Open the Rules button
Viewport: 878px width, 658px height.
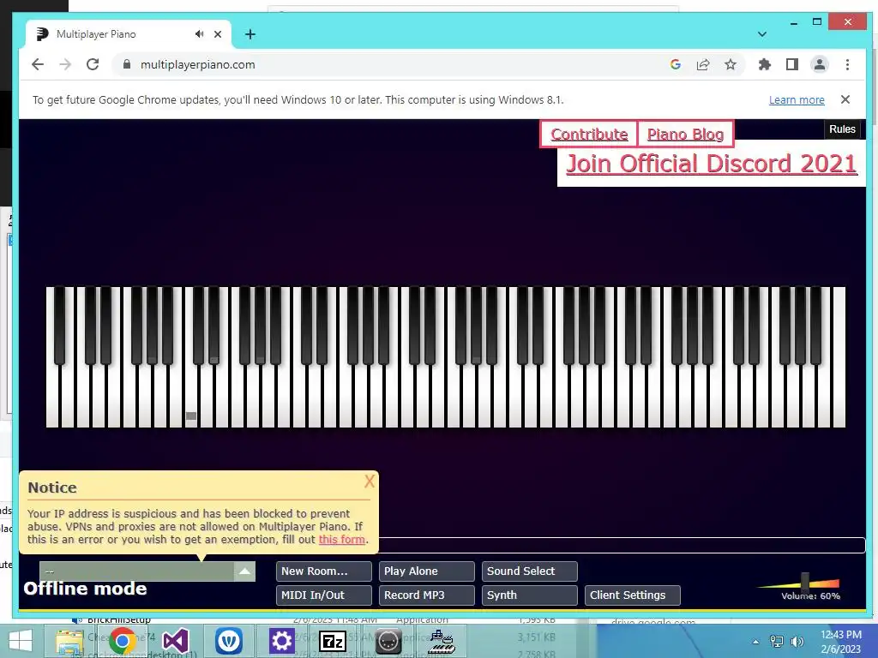point(842,129)
